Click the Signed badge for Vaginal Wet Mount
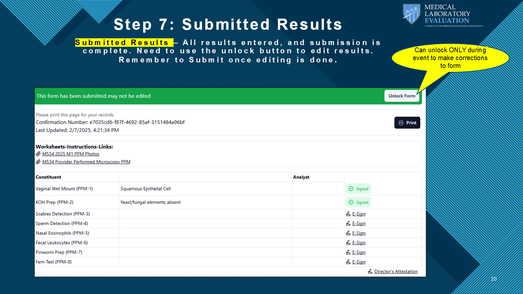This screenshot has width=523, height=294. click(358, 189)
